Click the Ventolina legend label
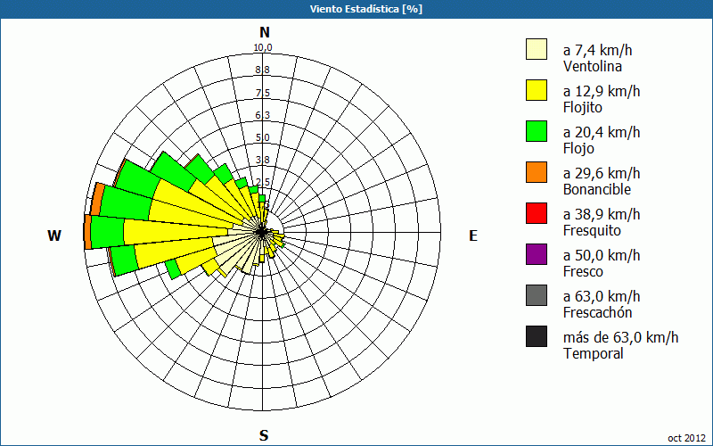This screenshot has width=713, height=446. [593, 66]
